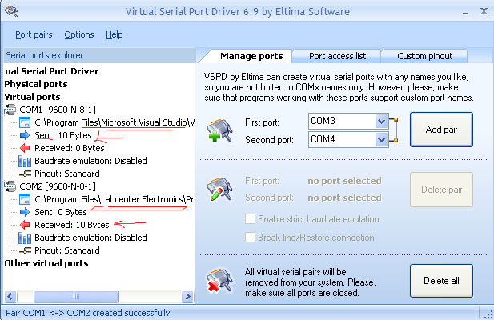Click the Serial ports explorer panel header

(99, 55)
